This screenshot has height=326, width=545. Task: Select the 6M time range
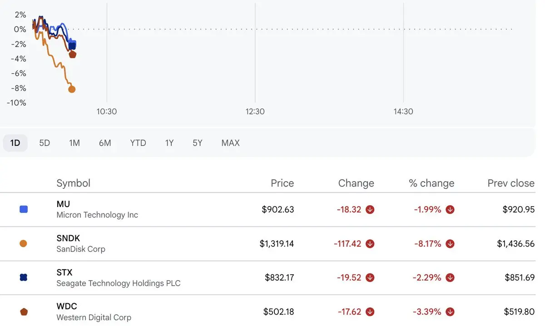pyautogui.click(x=105, y=143)
